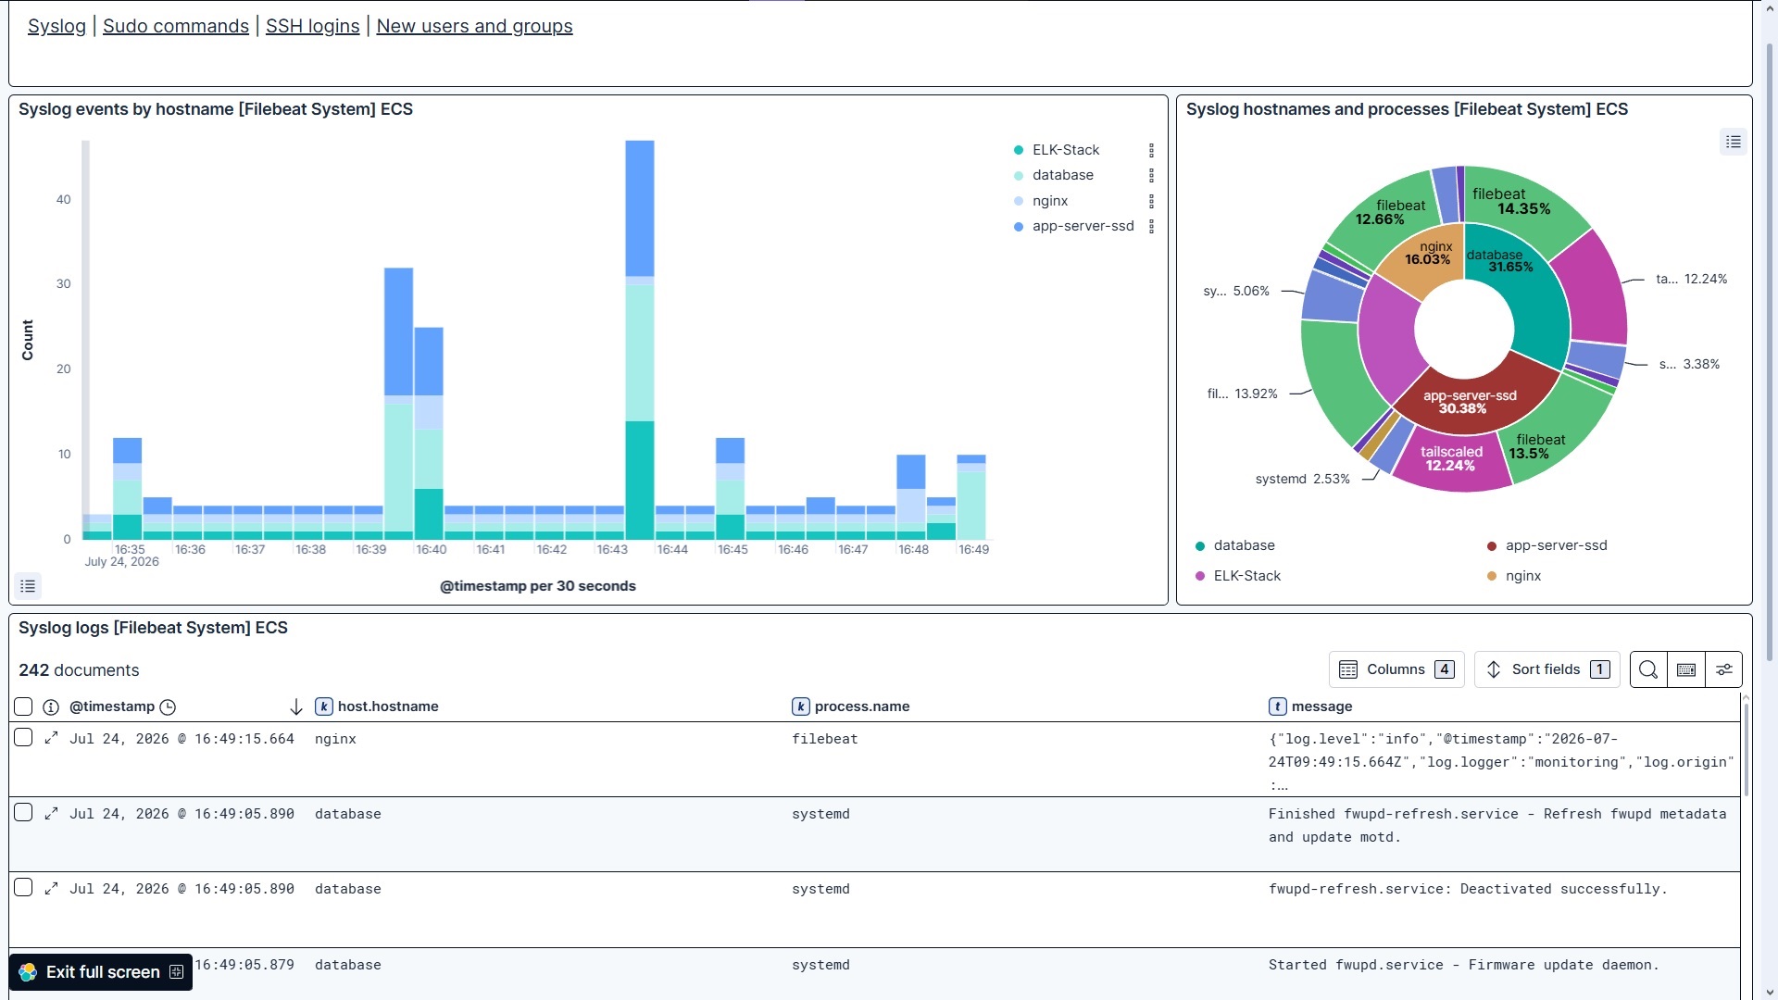
Task: Open options menu for ELK-Stack legend item
Action: click(1151, 150)
